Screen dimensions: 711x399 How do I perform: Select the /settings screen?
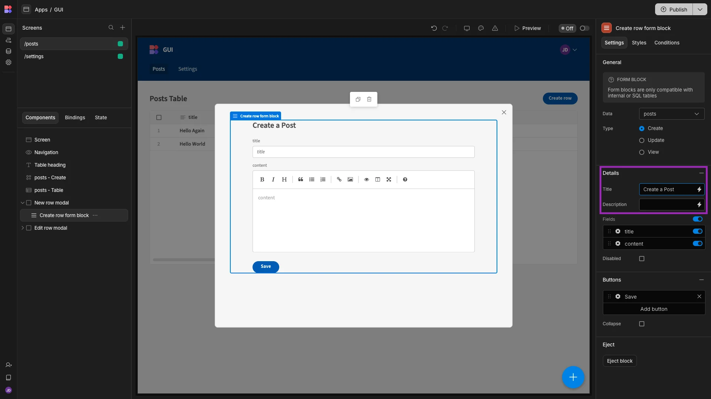coord(74,56)
